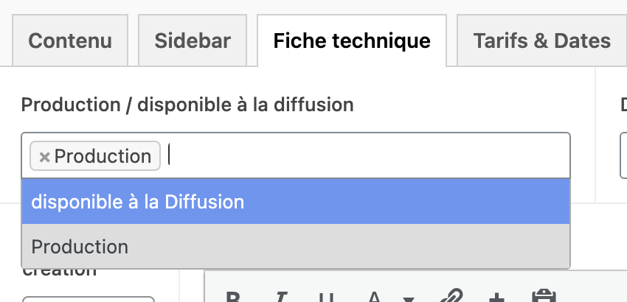The image size is (627, 302).
Task: Click inside the Production multi-select field
Action: pos(369,155)
